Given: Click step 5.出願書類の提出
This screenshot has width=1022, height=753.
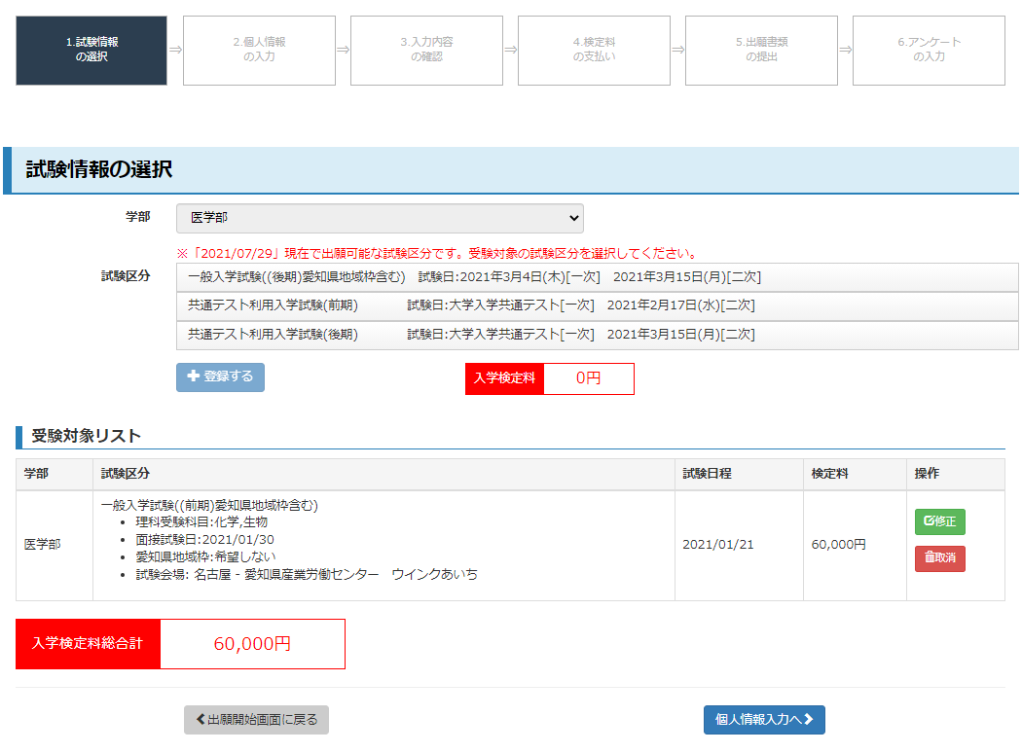Looking at the screenshot, I should pos(761,51).
